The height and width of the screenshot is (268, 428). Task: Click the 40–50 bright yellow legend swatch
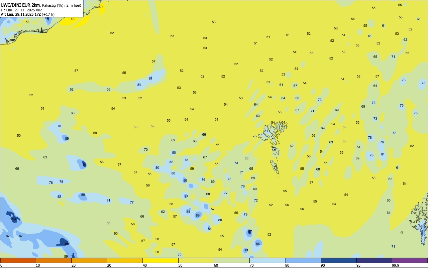click(x=160, y=260)
